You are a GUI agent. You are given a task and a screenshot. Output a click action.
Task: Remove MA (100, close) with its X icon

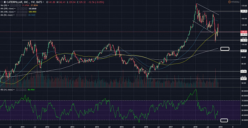26,12
